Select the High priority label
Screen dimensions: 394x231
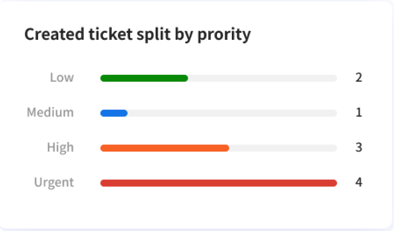(60, 147)
